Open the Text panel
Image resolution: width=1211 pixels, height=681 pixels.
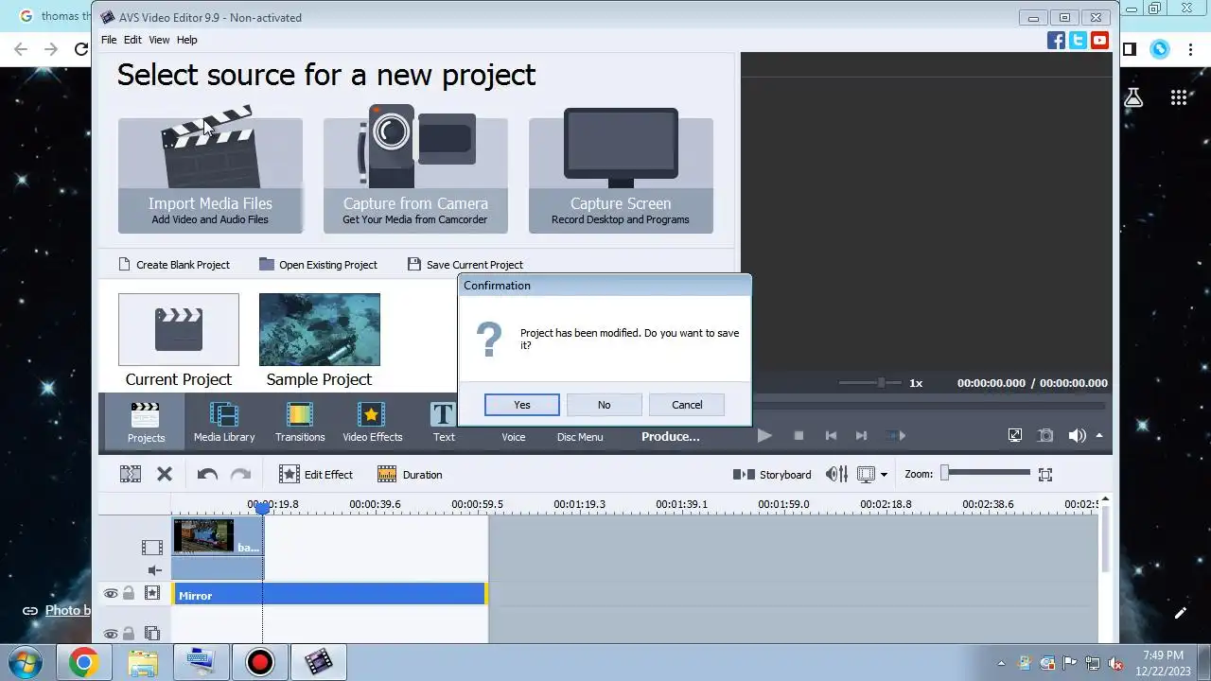point(444,422)
